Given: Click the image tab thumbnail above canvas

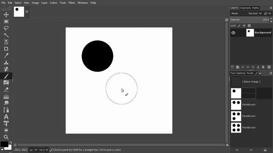Looking at the screenshot, I should coord(19,12).
